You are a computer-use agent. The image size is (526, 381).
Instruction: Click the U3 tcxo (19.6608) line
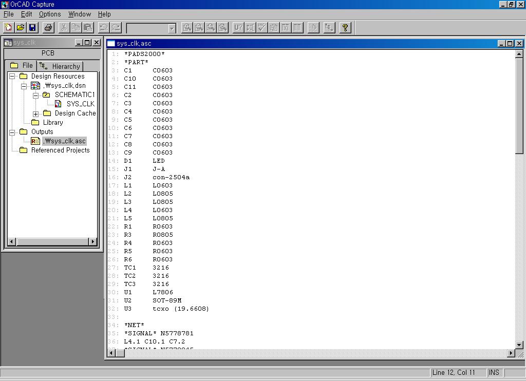[166, 309]
